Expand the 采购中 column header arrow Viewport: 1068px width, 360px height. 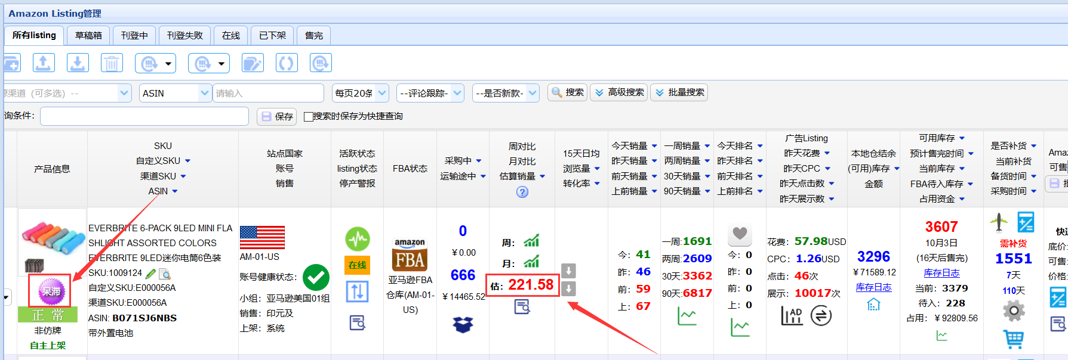[x=479, y=161]
